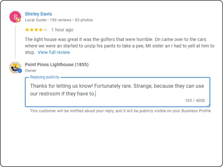Focus the Replying publicly text box

117,92
